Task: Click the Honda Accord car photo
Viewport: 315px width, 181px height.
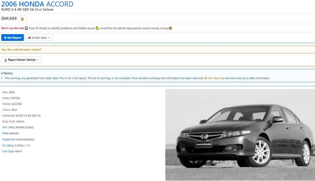Action: click(x=240, y=135)
